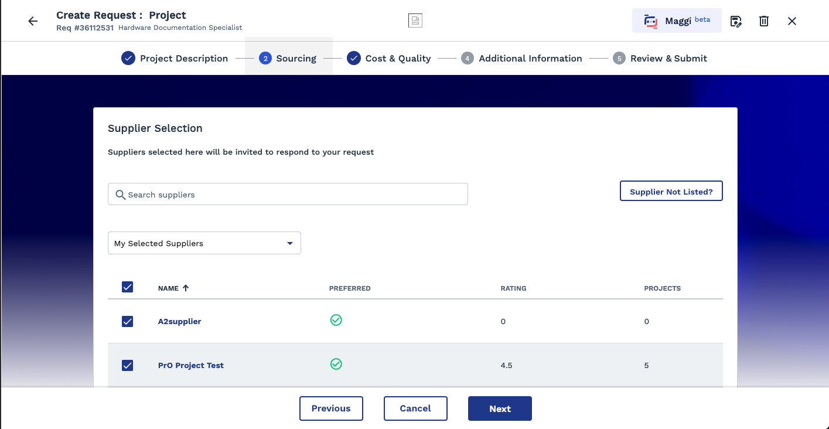Click the save draft icon

click(x=736, y=21)
